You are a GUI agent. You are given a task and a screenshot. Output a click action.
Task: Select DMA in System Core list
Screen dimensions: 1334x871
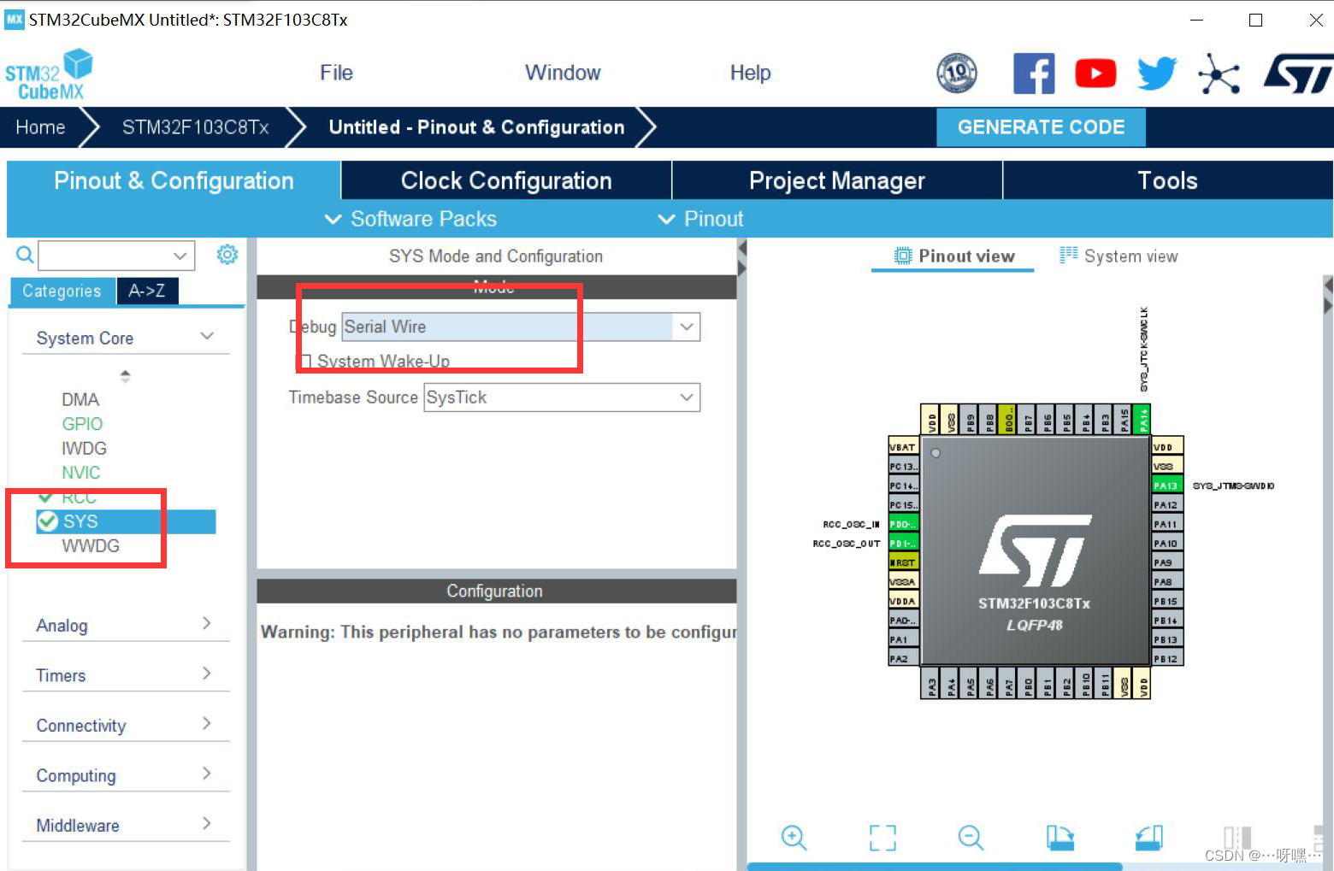80,399
